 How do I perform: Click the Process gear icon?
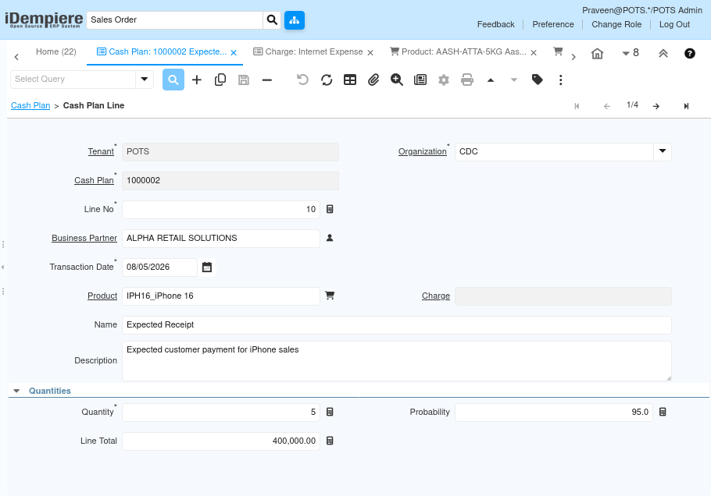click(444, 80)
